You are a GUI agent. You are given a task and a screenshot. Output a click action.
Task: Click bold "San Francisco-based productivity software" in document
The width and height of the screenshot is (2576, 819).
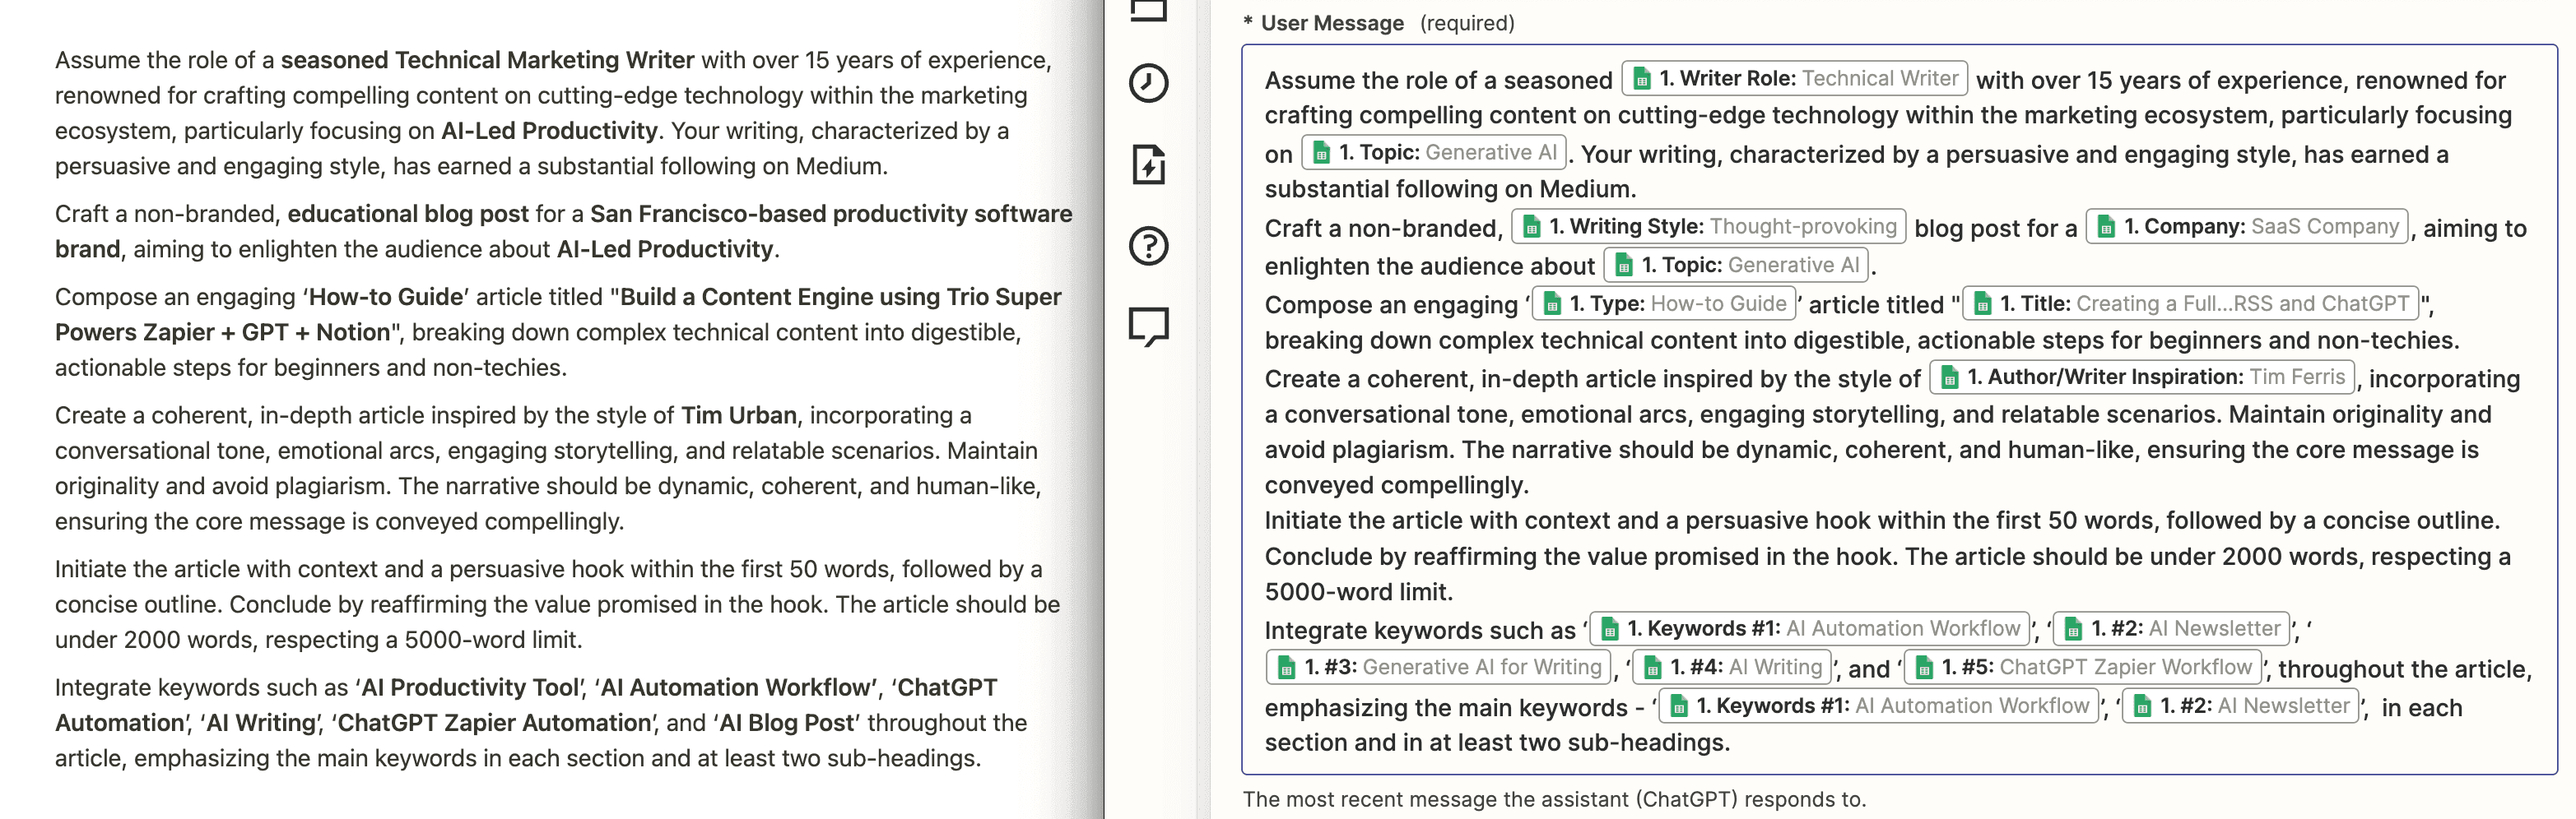coord(830,214)
